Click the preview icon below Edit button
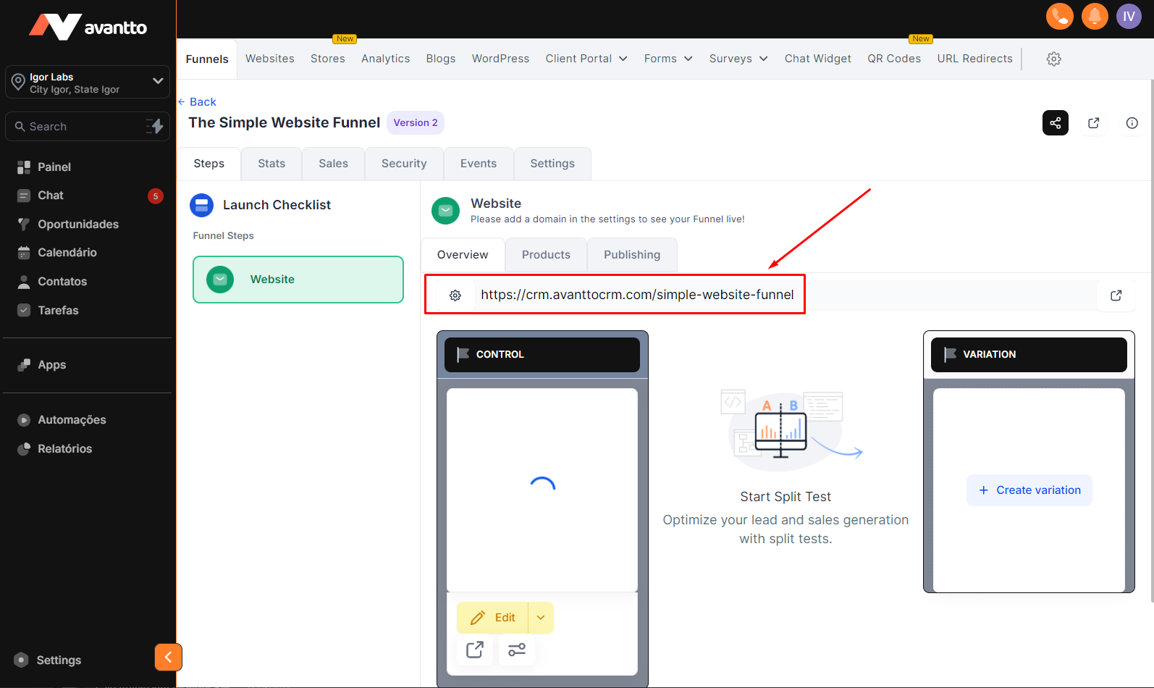 pyautogui.click(x=475, y=650)
